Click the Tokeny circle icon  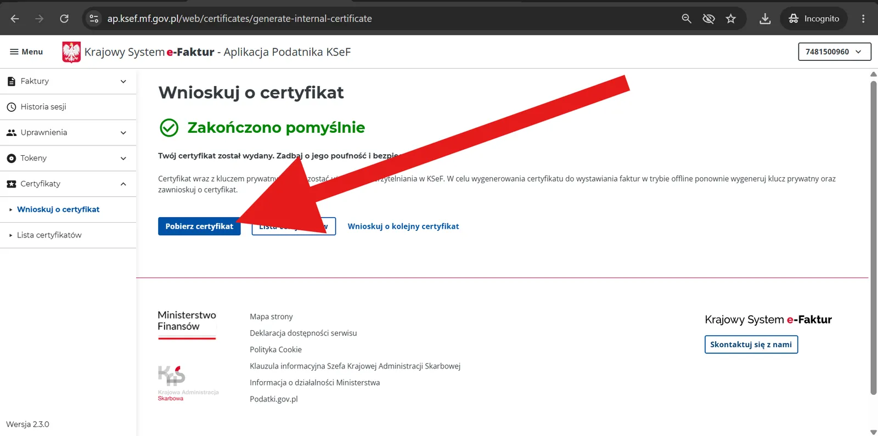click(12, 158)
